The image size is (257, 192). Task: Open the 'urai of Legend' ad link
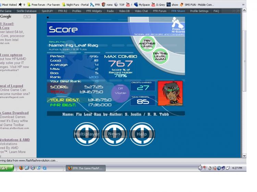click(11, 86)
